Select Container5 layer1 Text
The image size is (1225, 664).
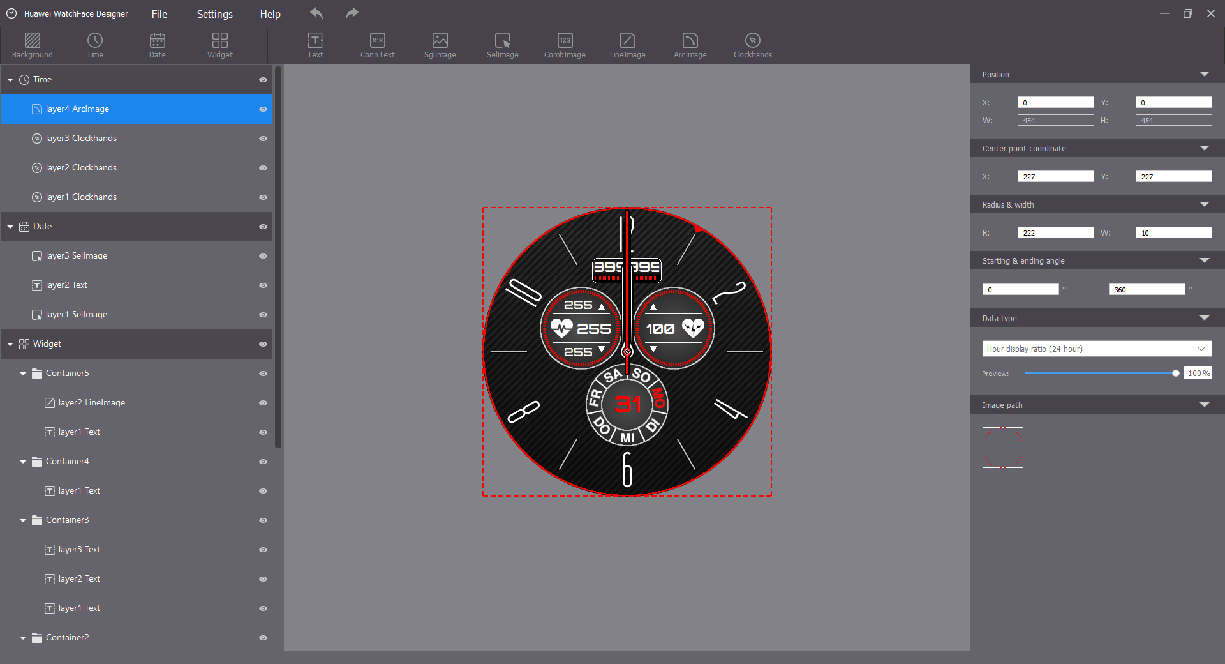pos(137,432)
